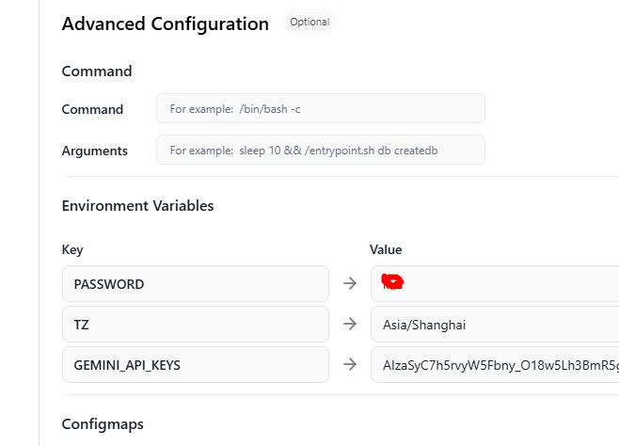Click the arrow icon beside TZ key

[x=350, y=324]
